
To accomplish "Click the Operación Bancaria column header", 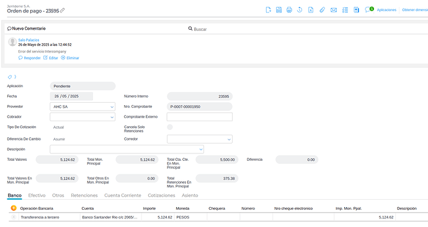I will click(37, 208).
